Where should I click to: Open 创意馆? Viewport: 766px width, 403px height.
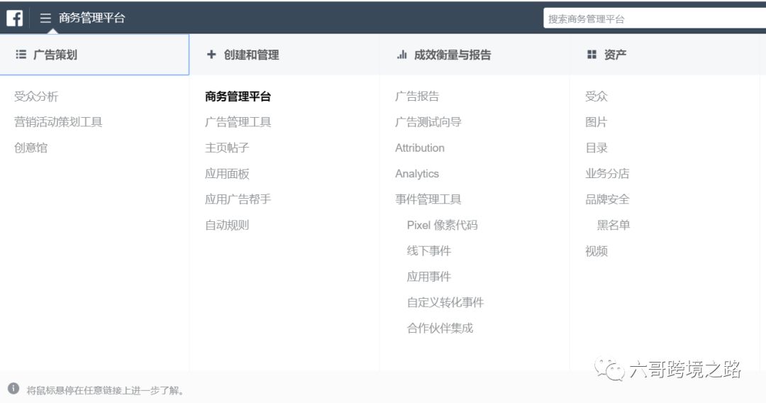pyautogui.click(x=30, y=148)
